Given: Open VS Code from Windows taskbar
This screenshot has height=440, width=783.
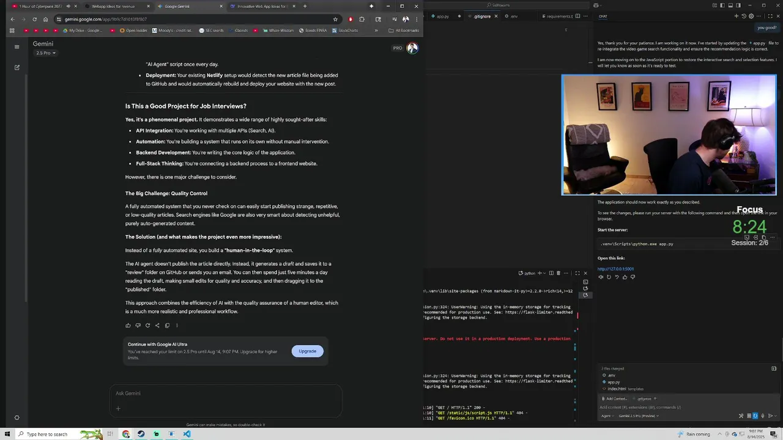Looking at the screenshot, I should tap(187, 434).
